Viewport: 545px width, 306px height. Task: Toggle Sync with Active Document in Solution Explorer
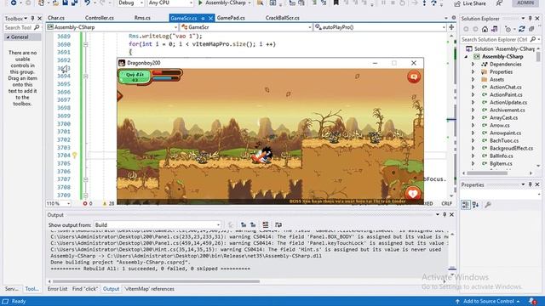coord(522,29)
